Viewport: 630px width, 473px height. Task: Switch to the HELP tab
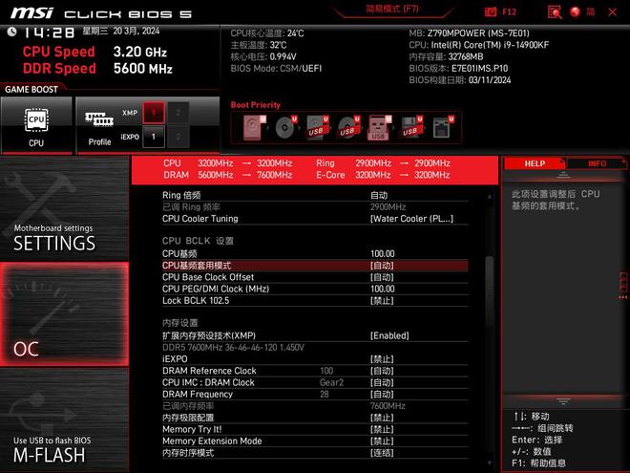[535, 163]
